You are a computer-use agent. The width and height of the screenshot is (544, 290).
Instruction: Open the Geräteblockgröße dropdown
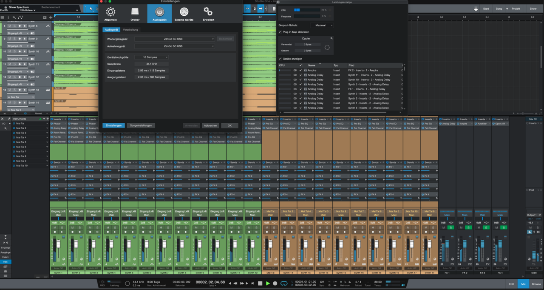click(x=152, y=57)
